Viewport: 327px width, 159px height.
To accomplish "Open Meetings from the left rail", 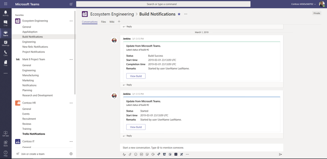I will [x=6, y=43].
